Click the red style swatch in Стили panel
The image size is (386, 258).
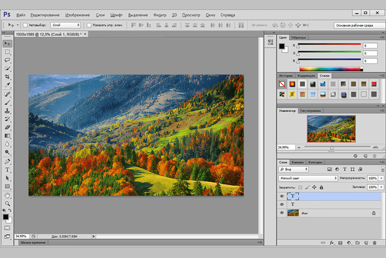point(293,84)
